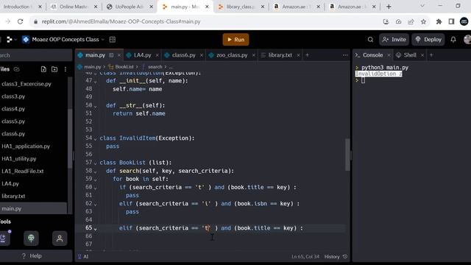Open LA4.py in the file tree

10,183
